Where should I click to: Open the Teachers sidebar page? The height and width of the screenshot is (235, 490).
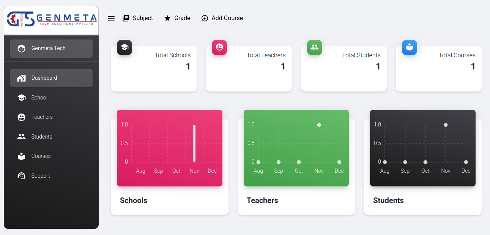tap(42, 117)
